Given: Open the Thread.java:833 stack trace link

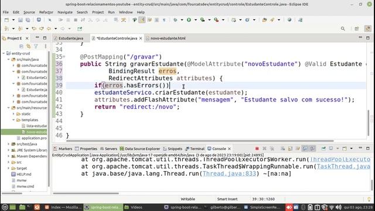Looking at the screenshot, I should [229, 173].
